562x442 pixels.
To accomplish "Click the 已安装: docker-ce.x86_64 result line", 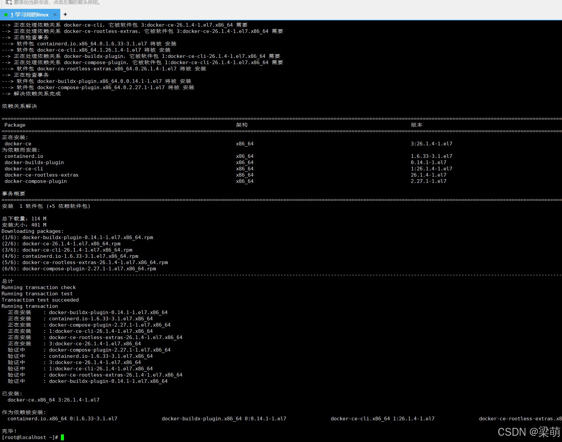I will click(x=53, y=400).
